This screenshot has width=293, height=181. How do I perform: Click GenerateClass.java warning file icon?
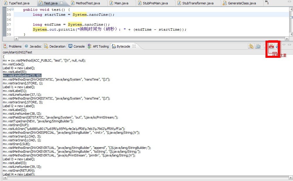click(x=225, y=3)
